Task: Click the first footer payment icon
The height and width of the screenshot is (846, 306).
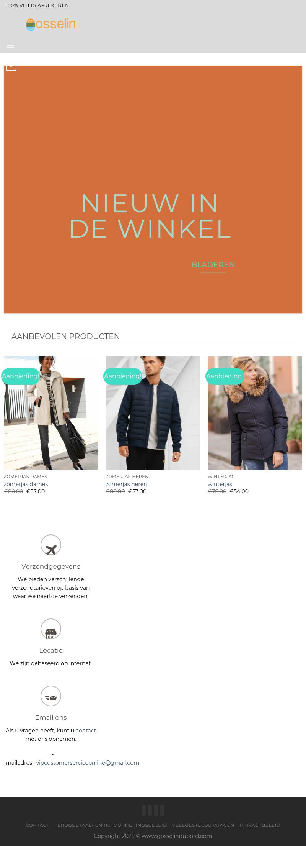Action: (144, 810)
